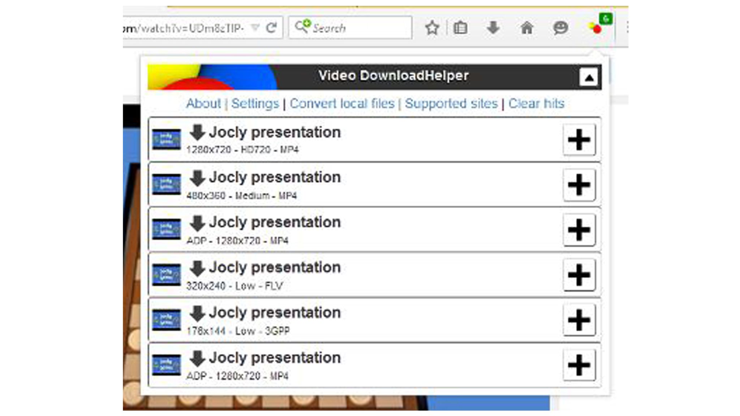Open the URL bar history dropdown
This screenshot has height=416, width=740.
pos(255,27)
